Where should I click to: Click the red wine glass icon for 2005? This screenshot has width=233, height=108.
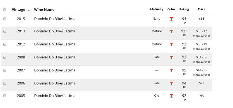[171, 96]
